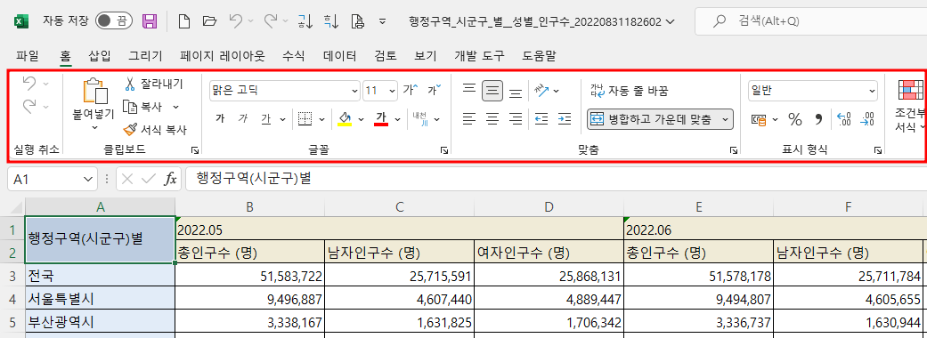Click 서식 복사 format painter

155,129
